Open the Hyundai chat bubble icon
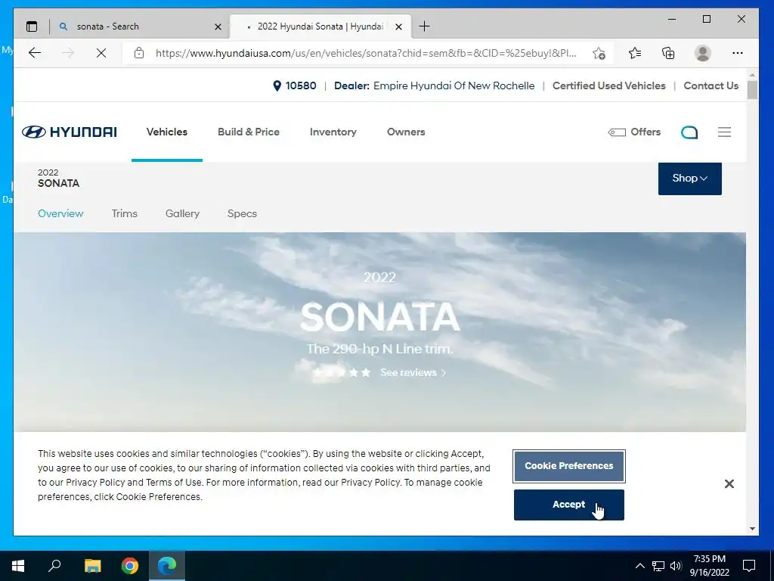The image size is (774, 581). (689, 132)
